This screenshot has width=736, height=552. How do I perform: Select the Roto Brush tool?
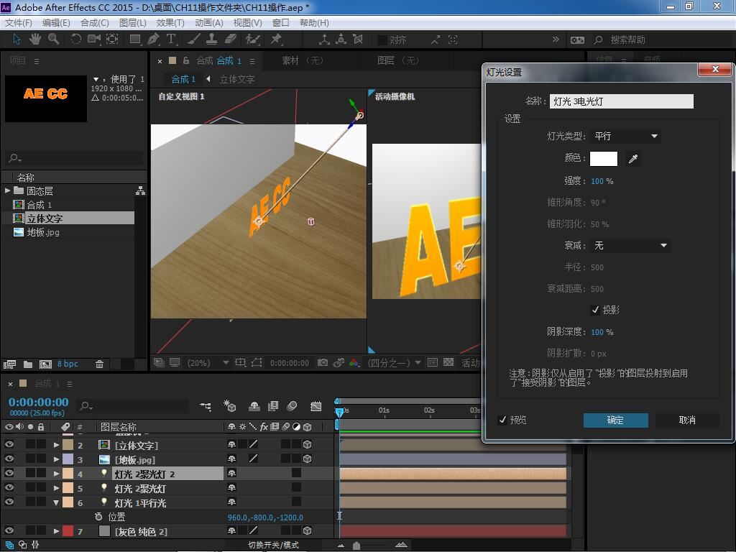tap(253, 40)
